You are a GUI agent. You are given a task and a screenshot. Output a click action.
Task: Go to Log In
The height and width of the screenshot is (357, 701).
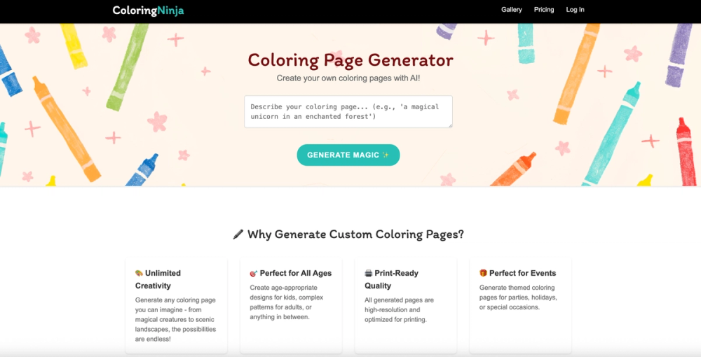pyautogui.click(x=575, y=9)
